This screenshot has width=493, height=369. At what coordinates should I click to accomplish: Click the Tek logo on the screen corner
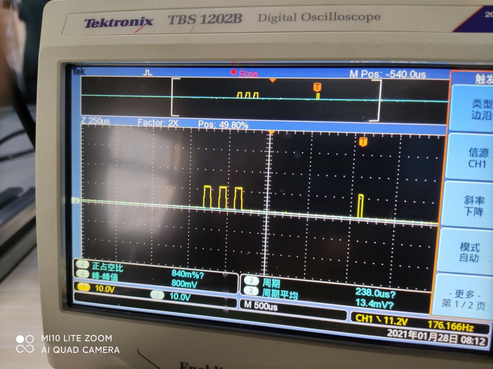click(79, 72)
